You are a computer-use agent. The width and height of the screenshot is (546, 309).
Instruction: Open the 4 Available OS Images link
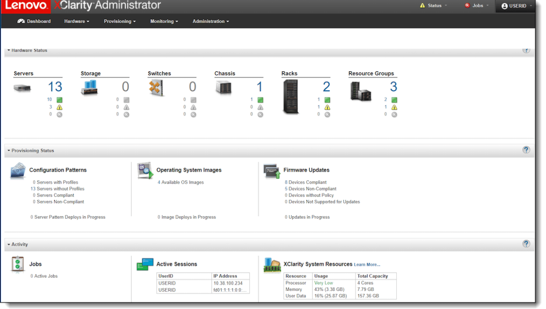tap(181, 182)
